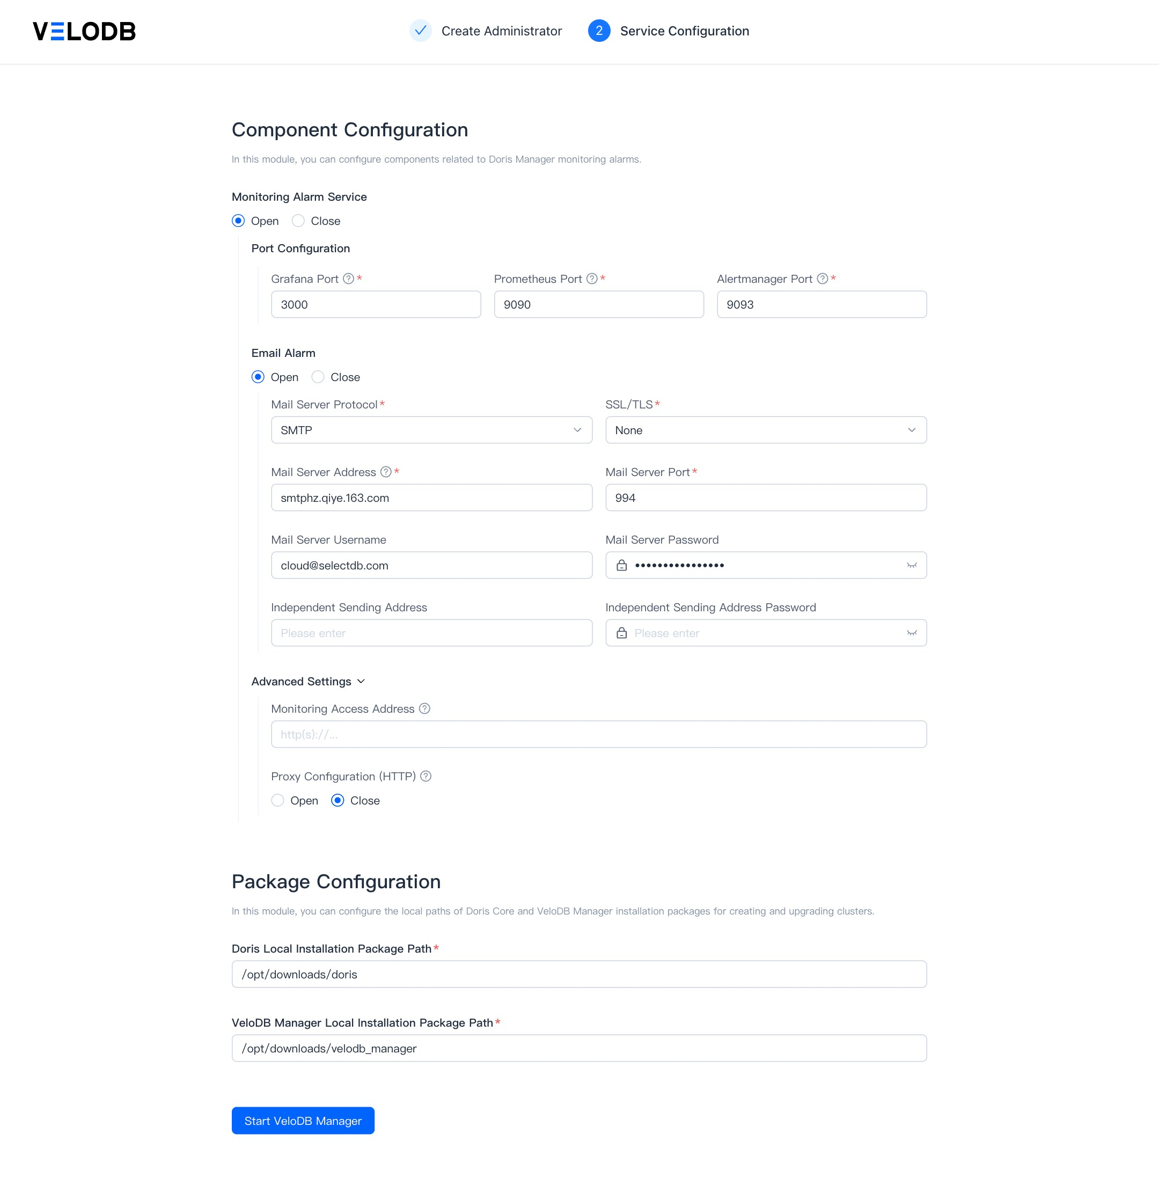Image resolution: width=1159 pixels, height=1185 pixels.
Task: Click the Proxy Configuration help icon
Action: (x=426, y=777)
